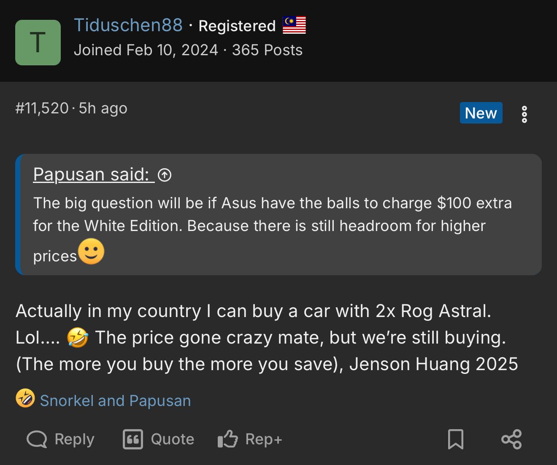Click the Reply speech bubble icon
The height and width of the screenshot is (465, 557).
[x=37, y=439]
